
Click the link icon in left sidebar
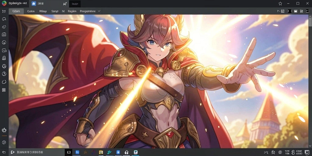pos(4,27)
